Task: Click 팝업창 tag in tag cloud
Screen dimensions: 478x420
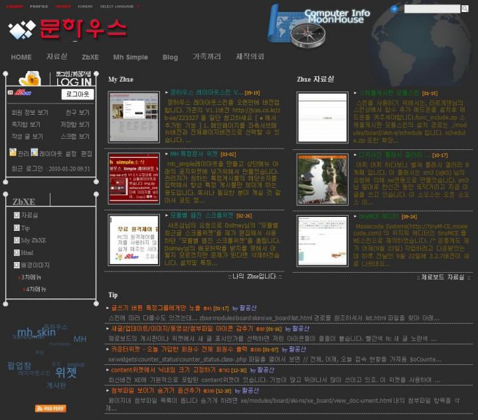Action: coord(19,366)
